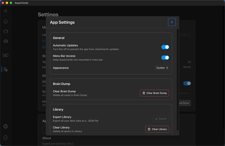
Task: Click the 'Automatic Updates' label
Action: (66, 45)
